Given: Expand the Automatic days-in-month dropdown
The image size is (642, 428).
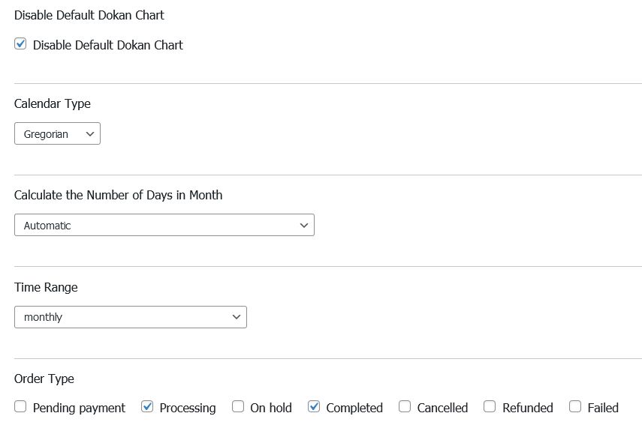Looking at the screenshot, I should click(164, 225).
